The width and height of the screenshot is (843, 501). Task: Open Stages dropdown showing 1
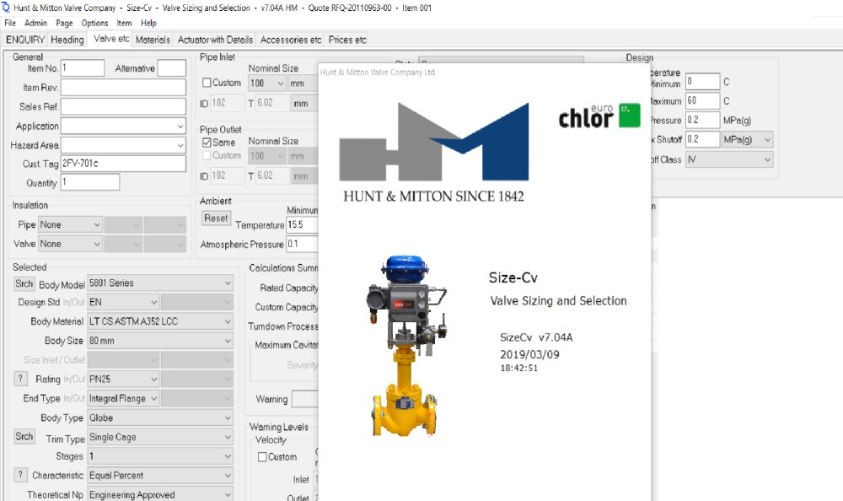point(160,456)
